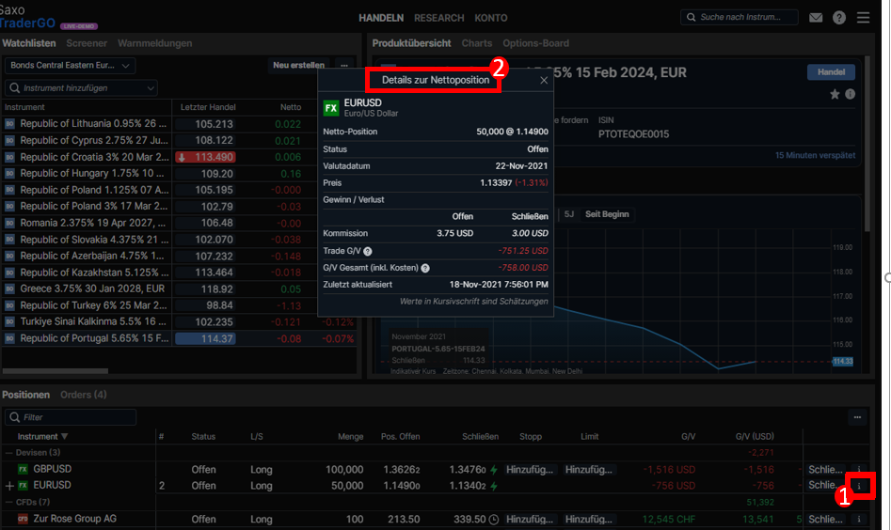The width and height of the screenshot is (891, 530).
Task: Click the bond icon for Greece 3.75%
Action: pos(9,288)
